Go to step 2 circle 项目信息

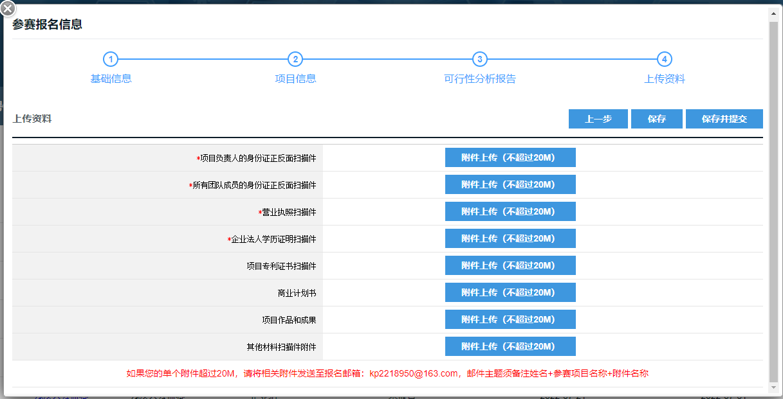(x=295, y=59)
